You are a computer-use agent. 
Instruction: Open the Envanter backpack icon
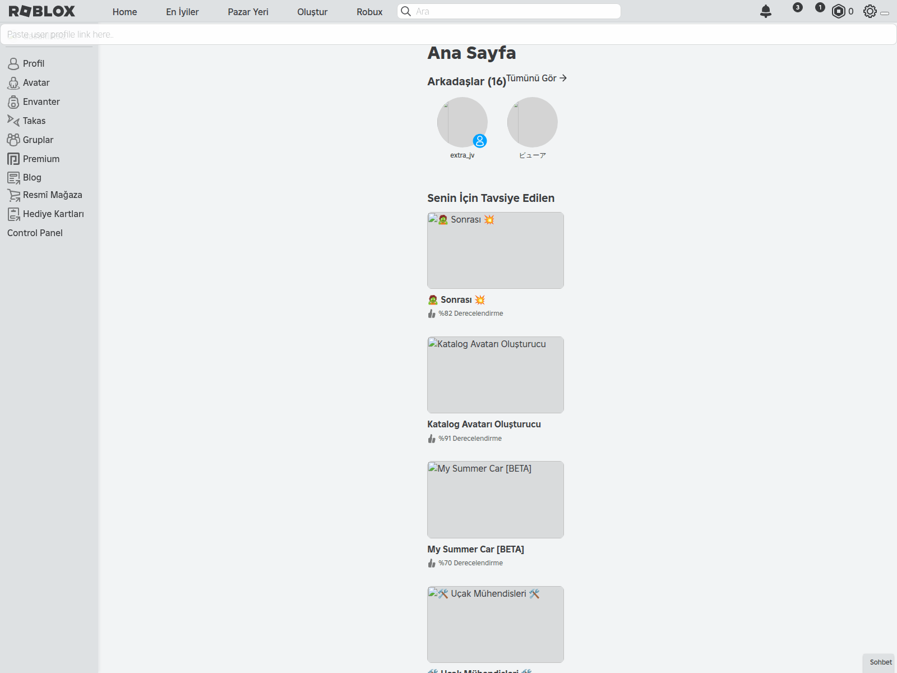coord(14,102)
